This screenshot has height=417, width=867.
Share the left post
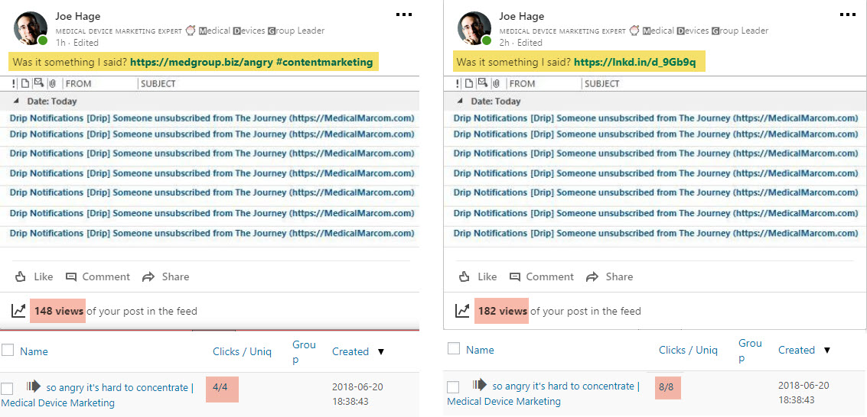pos(165,277)
